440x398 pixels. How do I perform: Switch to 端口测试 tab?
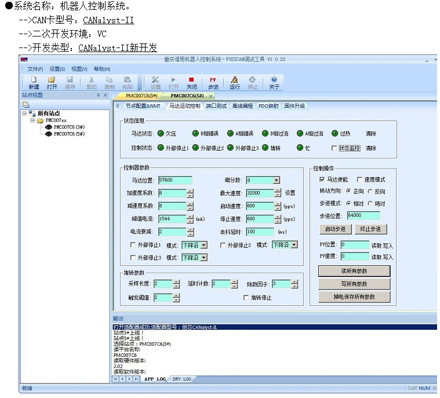216,106
